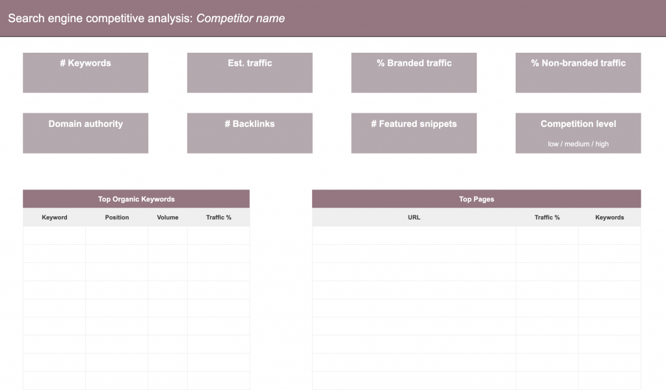The height and width of the screenshot is (390, 666).
Task: Select the '# Backlinks' metric card
Action: click(x=250, y=133)
